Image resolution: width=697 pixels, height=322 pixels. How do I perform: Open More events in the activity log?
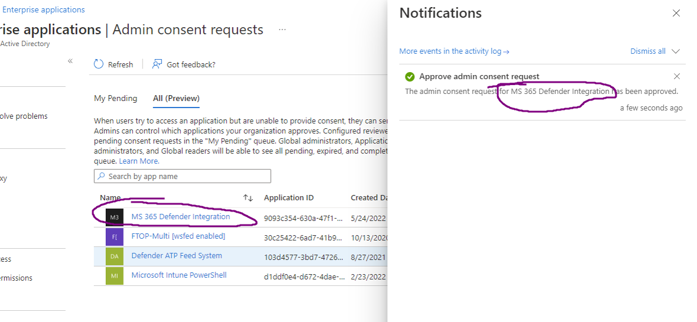(454, 51)
